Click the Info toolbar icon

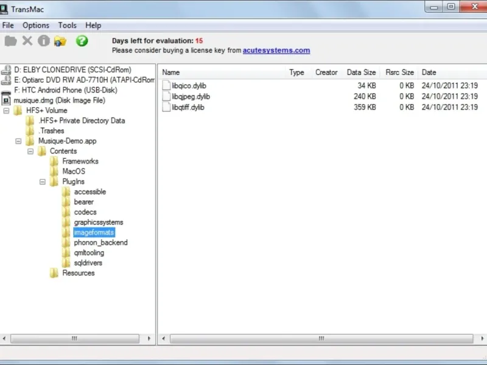click(44, 41)
